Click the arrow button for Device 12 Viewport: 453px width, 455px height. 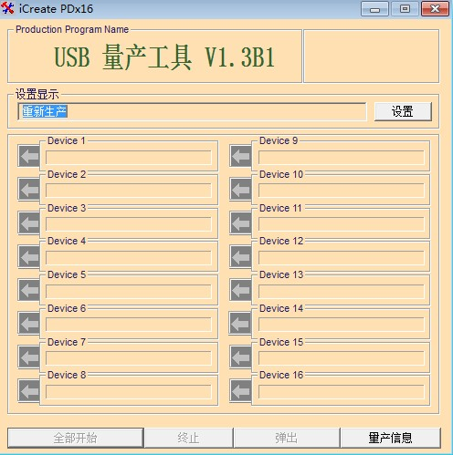click(x=240, y=256)
